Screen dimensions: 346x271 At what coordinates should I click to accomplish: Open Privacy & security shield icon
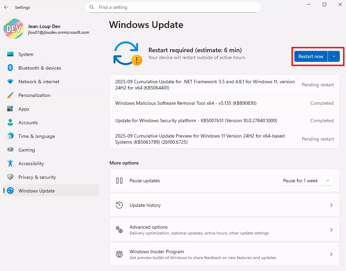point(10,177)
